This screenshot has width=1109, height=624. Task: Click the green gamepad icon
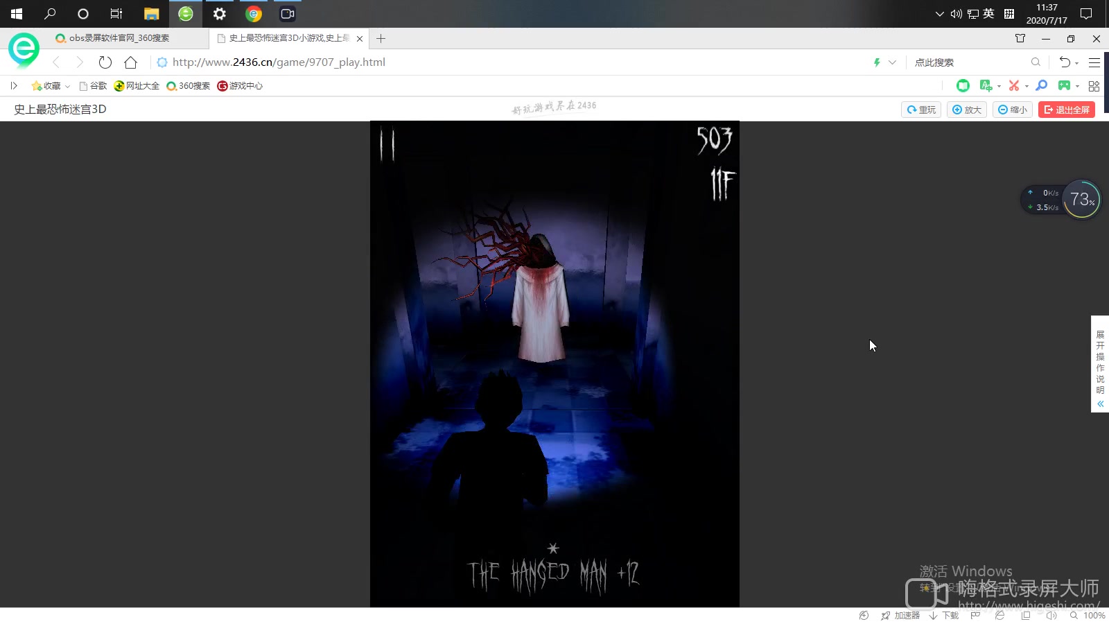pos(1064,85)
